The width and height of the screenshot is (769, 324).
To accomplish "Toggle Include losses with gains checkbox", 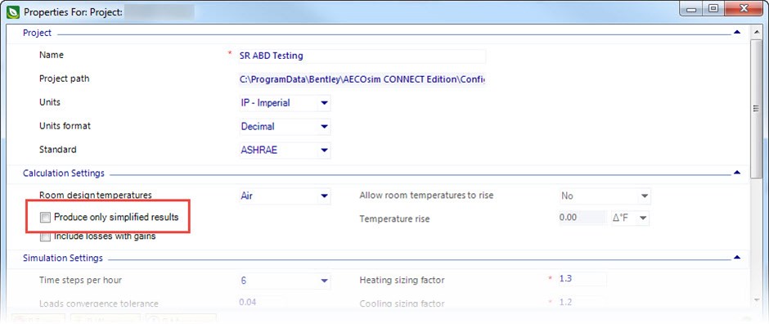I will pos(46,236).
